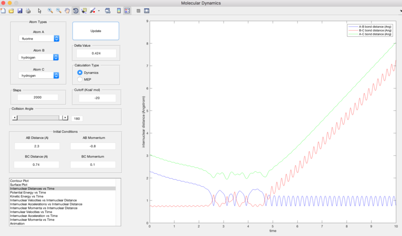Viewport: 402px width, 236px height.
Task: Toggle the Insert Legend toolbar icon
Action: (127, 11)
